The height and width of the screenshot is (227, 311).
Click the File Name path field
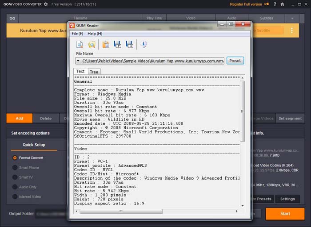tap(150, 61)
